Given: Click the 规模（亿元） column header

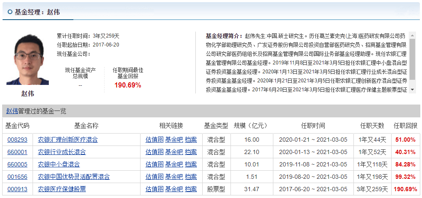Looking at the screenshot, I should coord(251,125).
